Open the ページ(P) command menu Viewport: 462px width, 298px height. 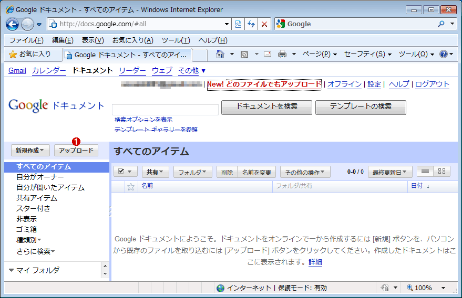[320, 54]
